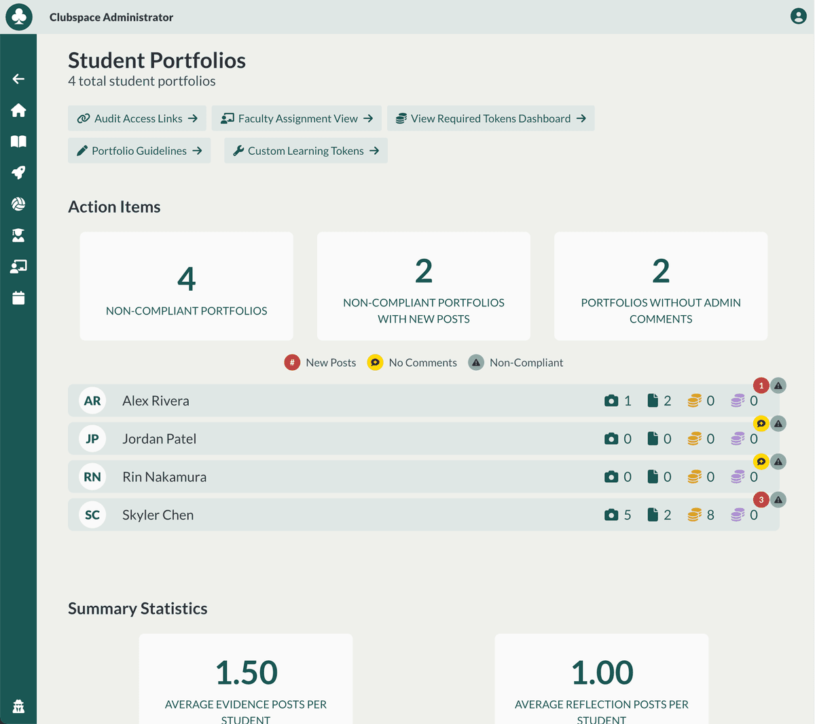815x724 pixels.
Task: View Required Tokens Dashboard
Action: pos(491,118)
